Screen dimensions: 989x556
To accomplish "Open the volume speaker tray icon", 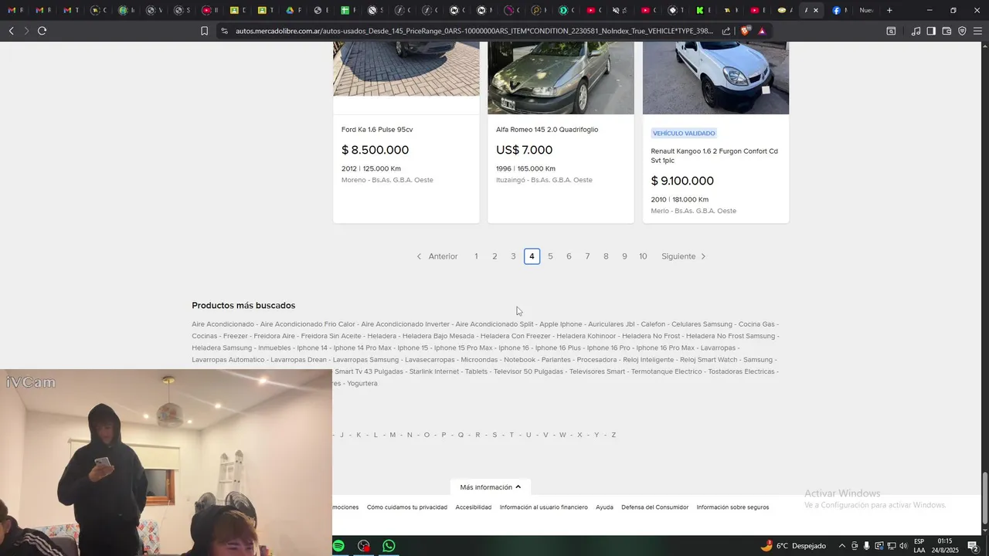I will point(903,546).
